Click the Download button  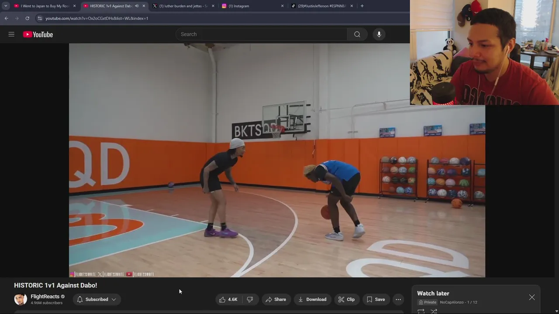312,300
